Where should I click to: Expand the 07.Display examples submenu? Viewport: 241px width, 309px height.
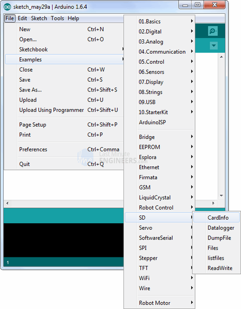click(160, 82)
